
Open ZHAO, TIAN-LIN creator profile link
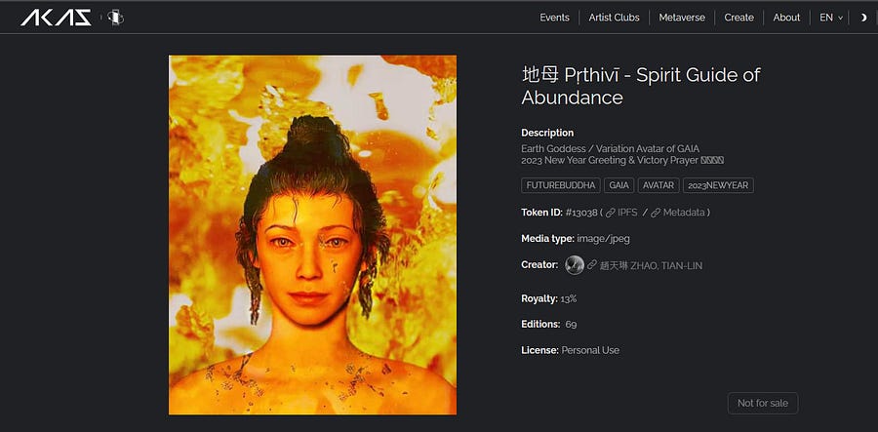coord(650,265)
